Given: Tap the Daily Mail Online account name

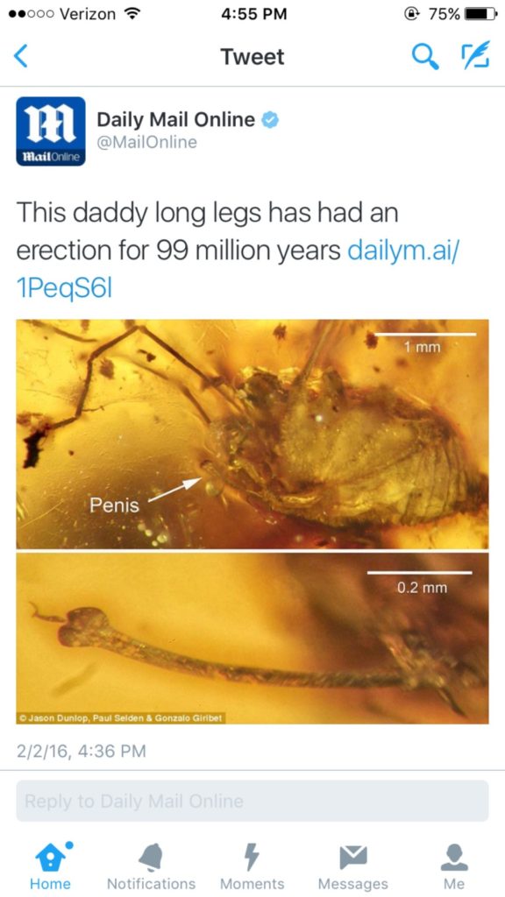Looking at the screenshot, I should (175, 119).
